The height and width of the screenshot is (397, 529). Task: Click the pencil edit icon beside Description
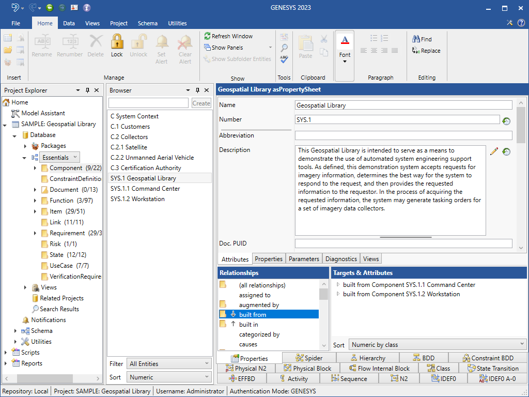click(x=494, y=151)
